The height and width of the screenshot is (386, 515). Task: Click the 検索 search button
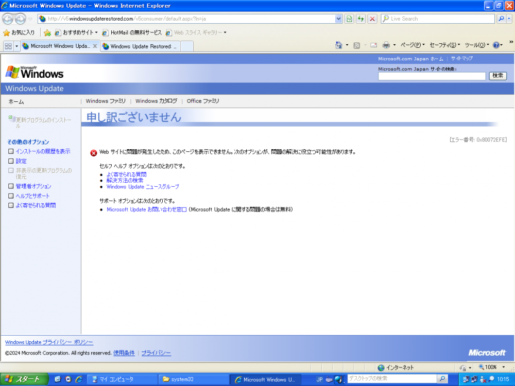pyautogui.click(x=497, y=76)
